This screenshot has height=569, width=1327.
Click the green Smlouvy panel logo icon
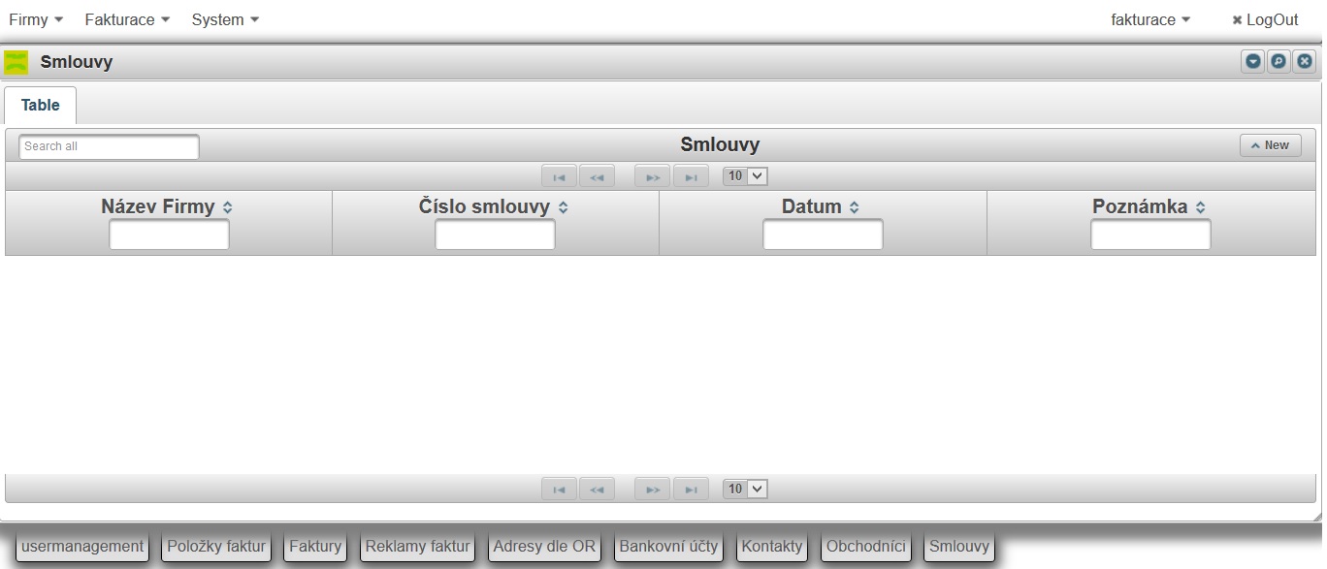click(16, 63)
